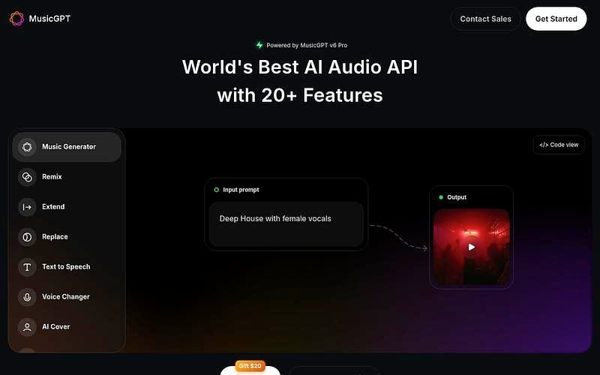Click the Voice Changer microphone icon
Screen dimensions: 600x375
[x=27, y=297]
